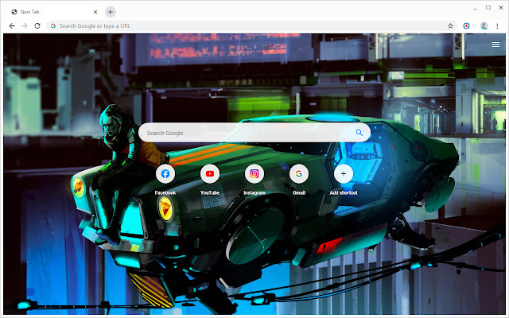This screenshot has height=318, width=509.
Task: Click the forward navigation arrow
Action: pyautogui.click(x=25, y=26)
